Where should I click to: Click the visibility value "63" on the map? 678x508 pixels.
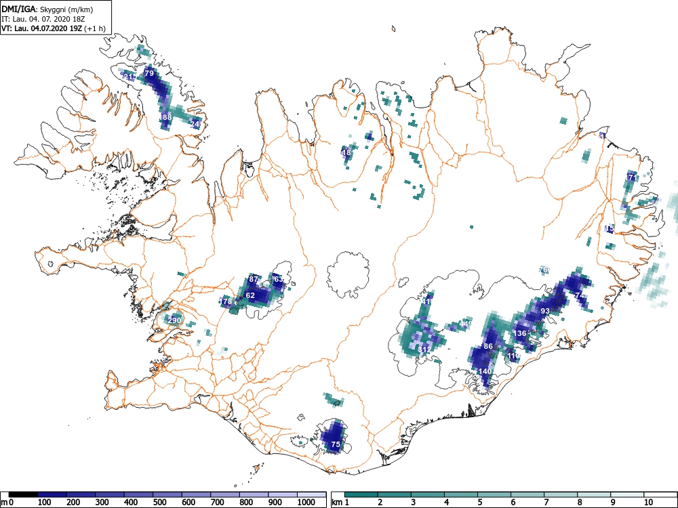[279, 279]
